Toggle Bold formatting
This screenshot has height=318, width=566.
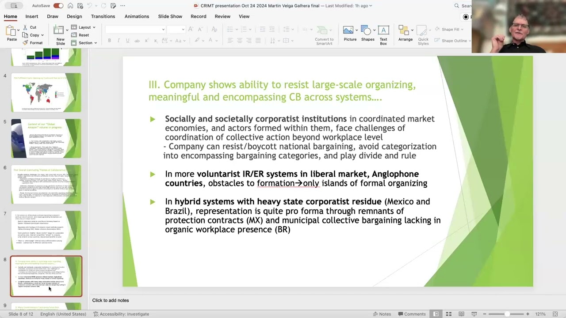109,41
